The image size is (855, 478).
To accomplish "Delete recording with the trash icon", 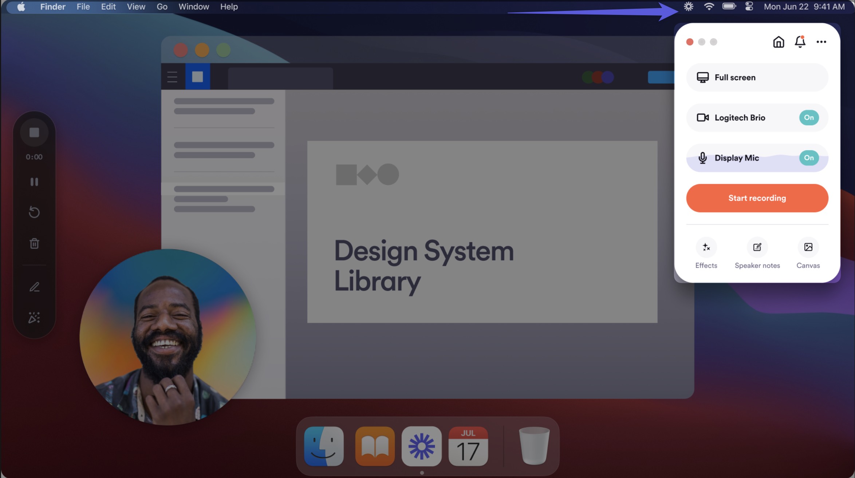I will coord(34,243).
